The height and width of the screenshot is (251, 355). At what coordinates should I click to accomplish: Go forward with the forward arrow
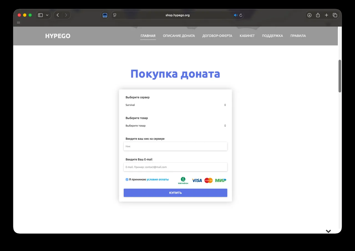tap(66, 15)
